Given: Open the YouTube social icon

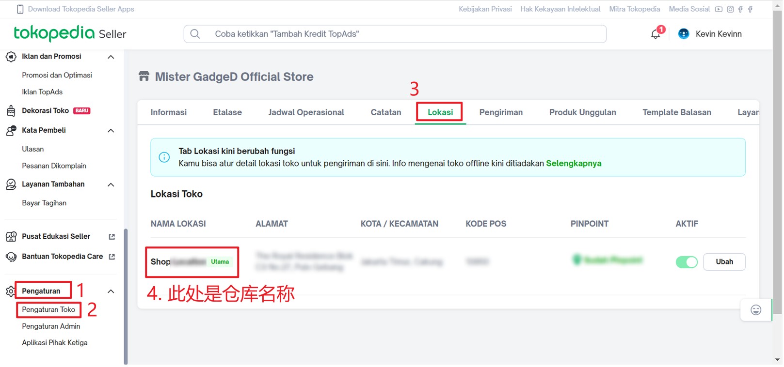Looking at the screenshot, I should click(x=719, y=9).
